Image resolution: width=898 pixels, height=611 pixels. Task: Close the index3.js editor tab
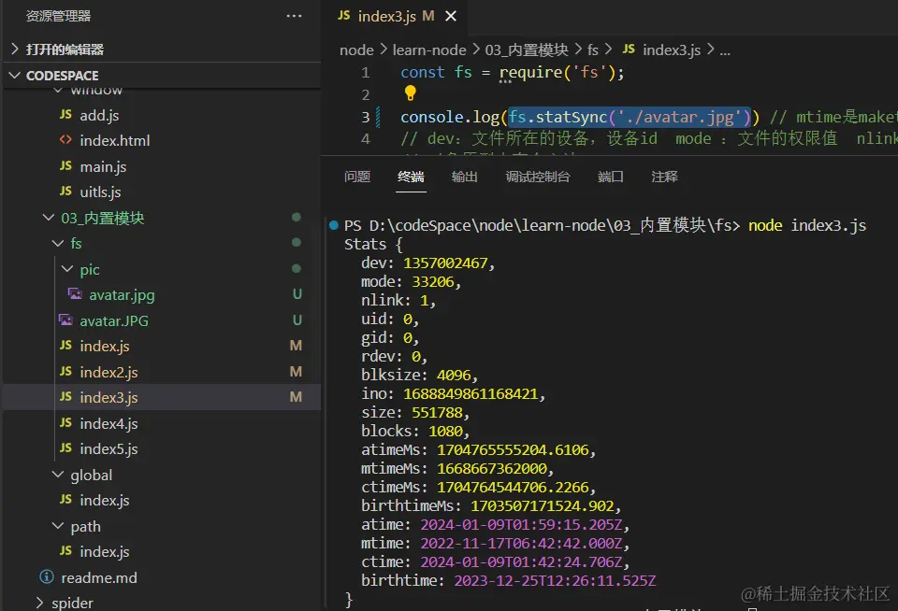tap(451, 16)
